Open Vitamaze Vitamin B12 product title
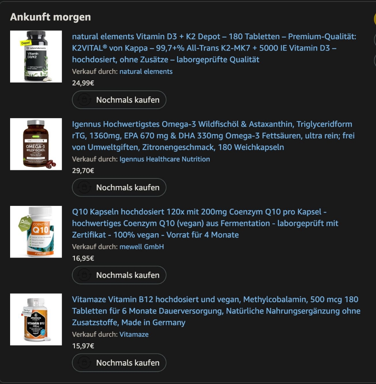The width and height of the screenshot is (376, 384). click(216, 311)
